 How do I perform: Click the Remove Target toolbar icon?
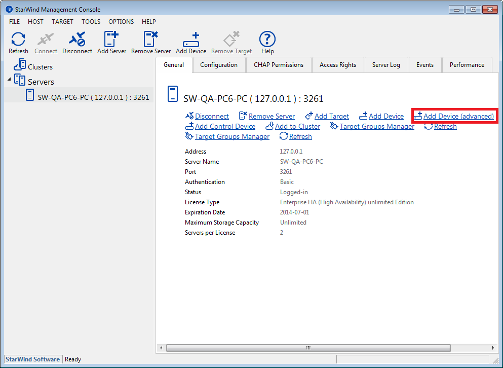231,39
